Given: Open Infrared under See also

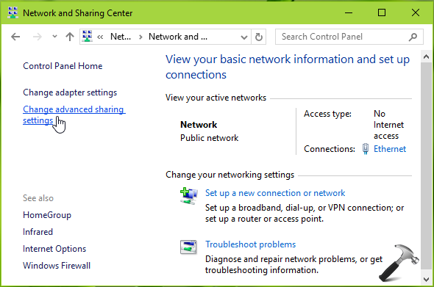Looking at the screenshot, I should pos(38,232).
